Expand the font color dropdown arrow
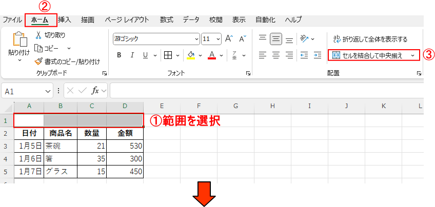 point(221,55)
